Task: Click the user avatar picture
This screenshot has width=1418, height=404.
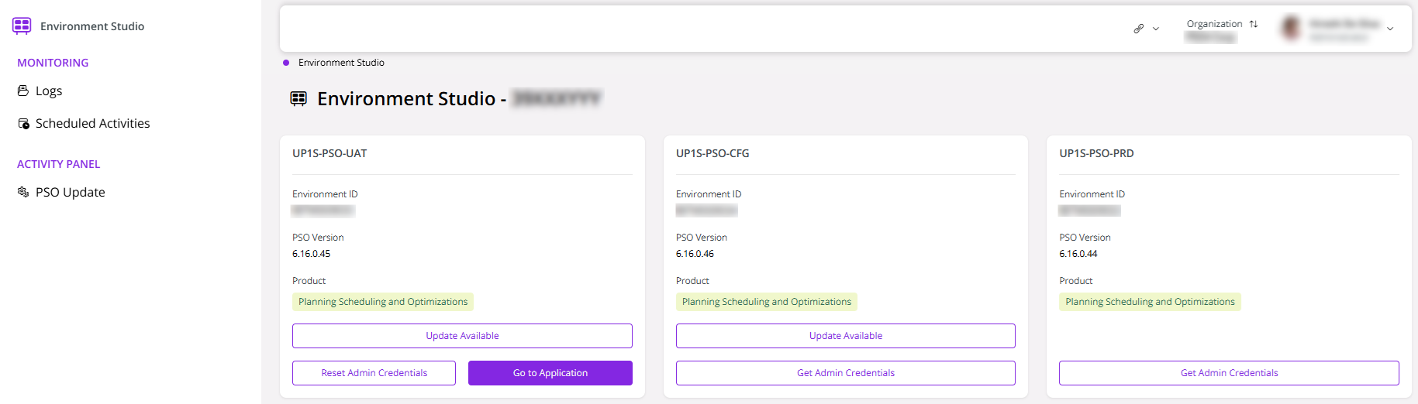Action: pyautogui.click(x=1291, y=28)
